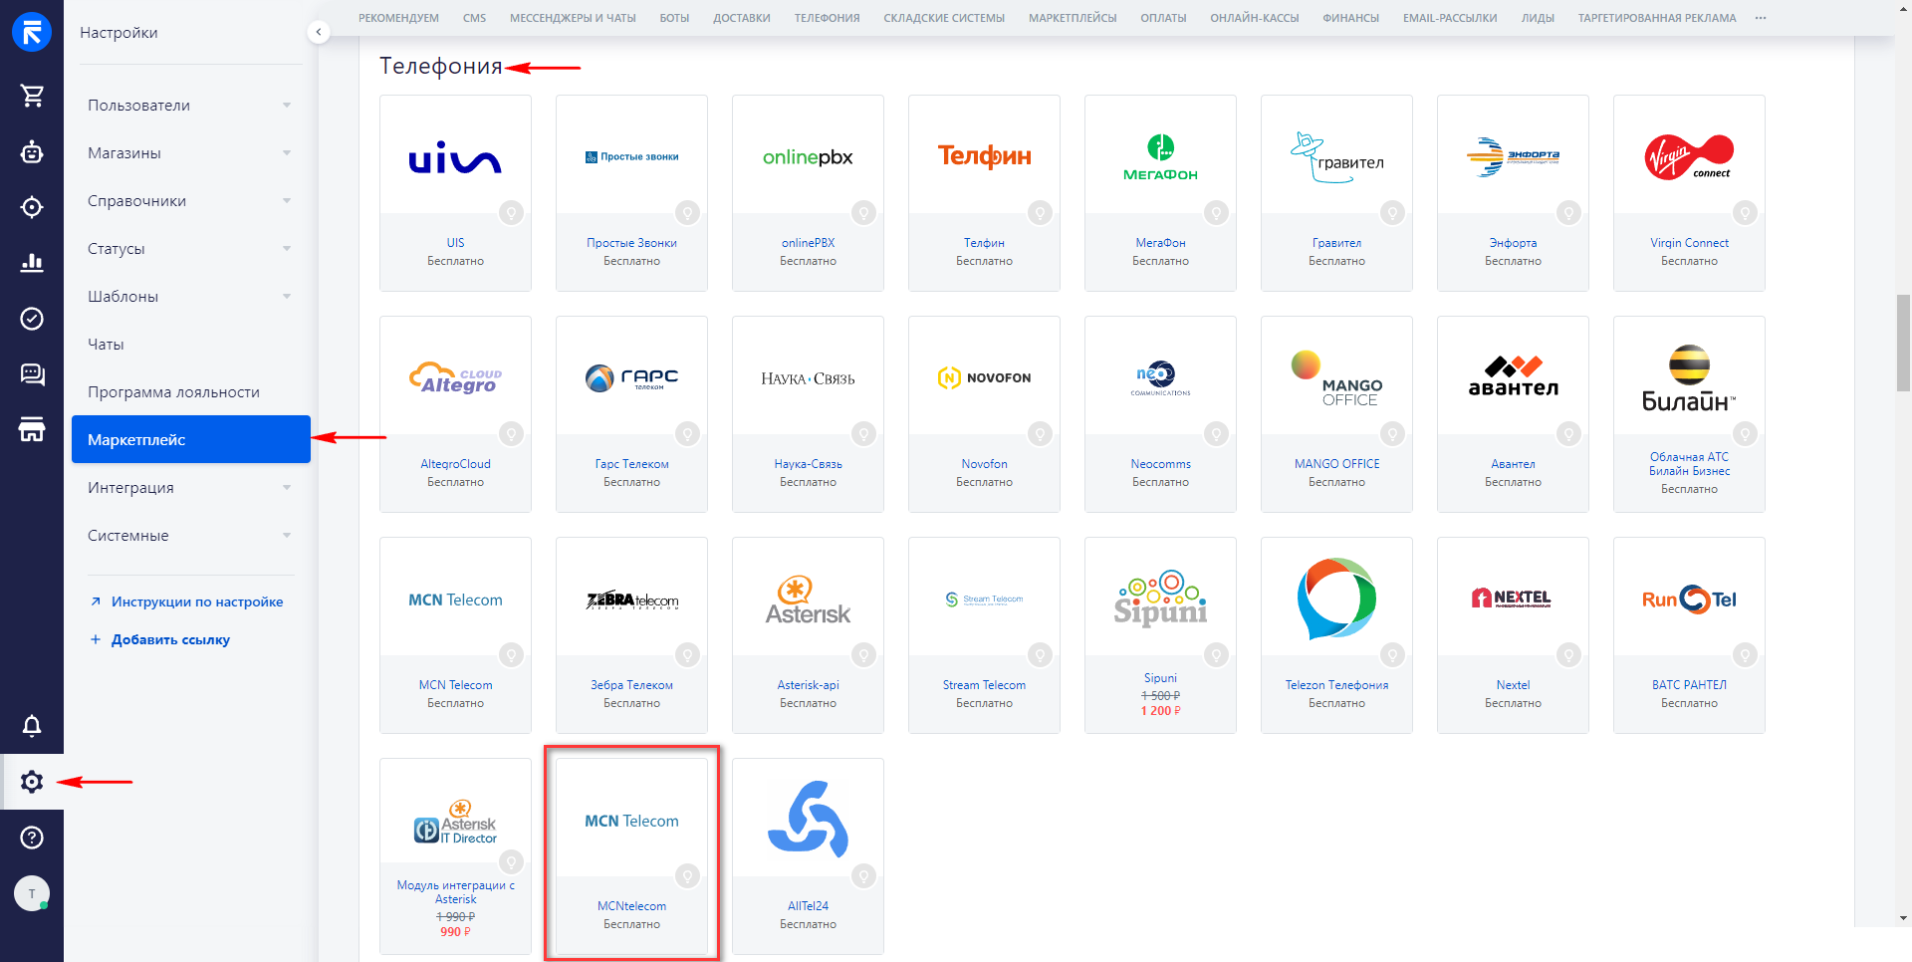The width and height of the screenshot is (1912, 962).
Task: Open the Nextel module link
Action: (1513, 685)
